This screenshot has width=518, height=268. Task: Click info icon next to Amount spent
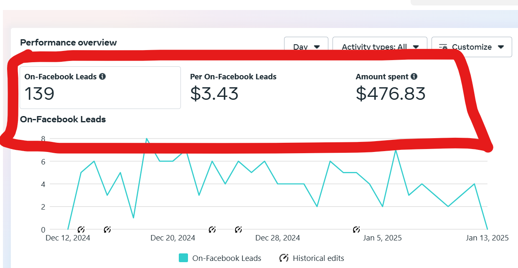[414, 76]
